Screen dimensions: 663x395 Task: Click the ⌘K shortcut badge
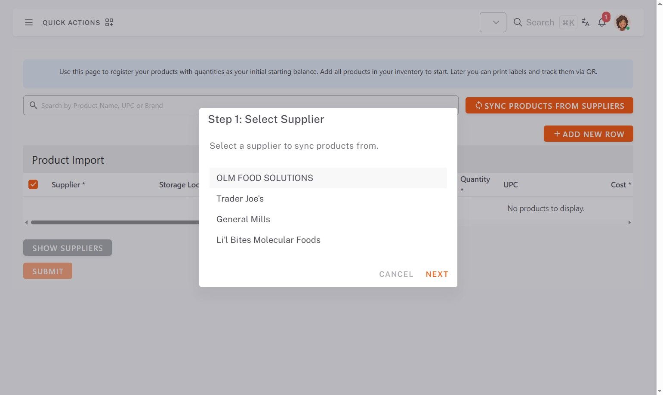tap(568, 22)
